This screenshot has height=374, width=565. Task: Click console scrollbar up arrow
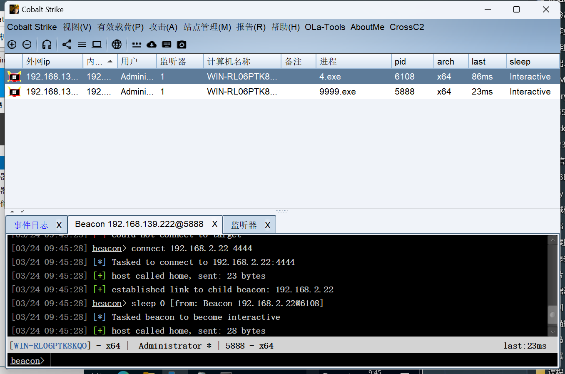click(x=553, y=240)
